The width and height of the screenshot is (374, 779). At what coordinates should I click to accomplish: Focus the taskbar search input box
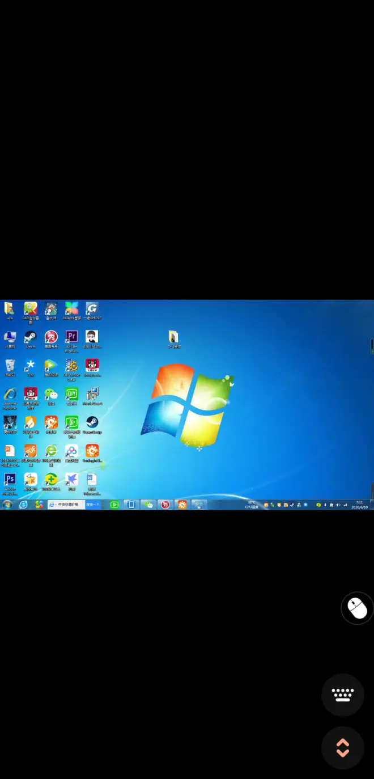[x=66, y=504]
